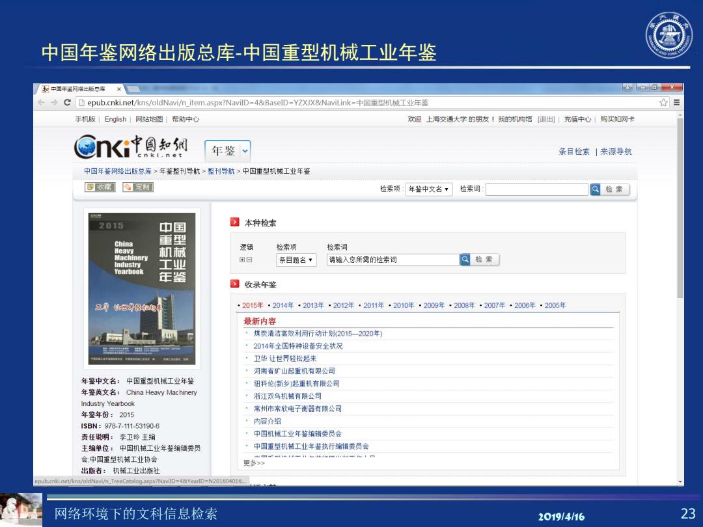Open article 2014年全国特种设备安全状况
The width and height of the screenshot is (703, 527).
298,346
